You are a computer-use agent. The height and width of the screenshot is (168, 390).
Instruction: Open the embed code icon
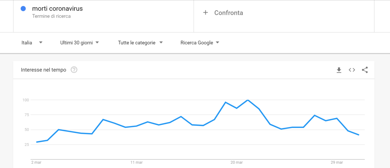click(x=352, y=70)
